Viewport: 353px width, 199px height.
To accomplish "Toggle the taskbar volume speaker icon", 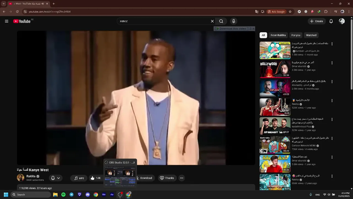I will (329, 195).
